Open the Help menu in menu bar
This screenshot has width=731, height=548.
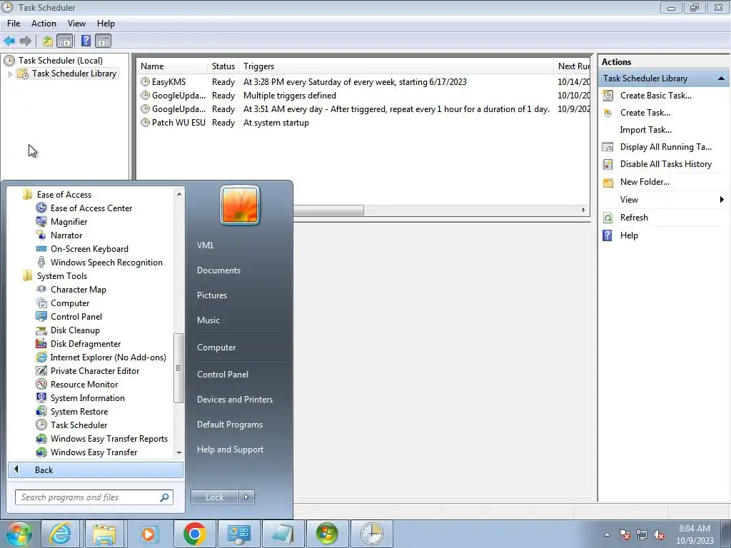[106, 24]
